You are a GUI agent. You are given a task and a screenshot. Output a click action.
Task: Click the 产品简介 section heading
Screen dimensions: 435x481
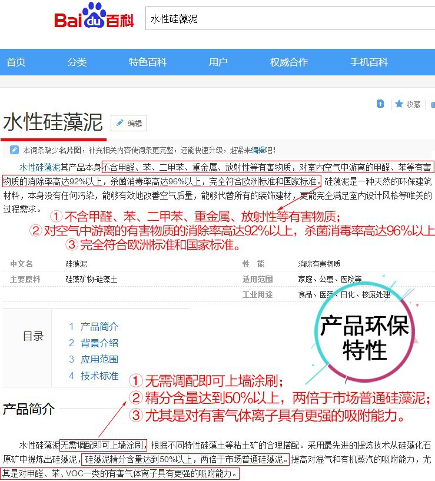pos(29,409)
